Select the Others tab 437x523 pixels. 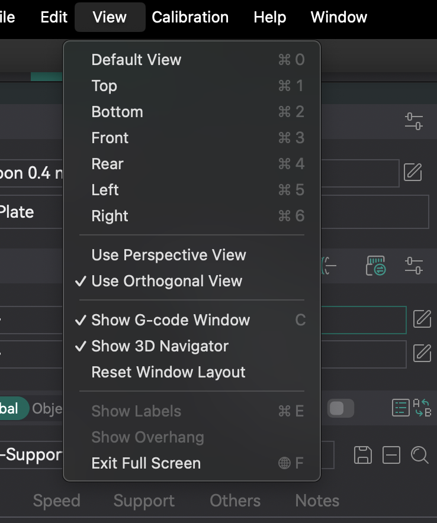click(235, 501)
